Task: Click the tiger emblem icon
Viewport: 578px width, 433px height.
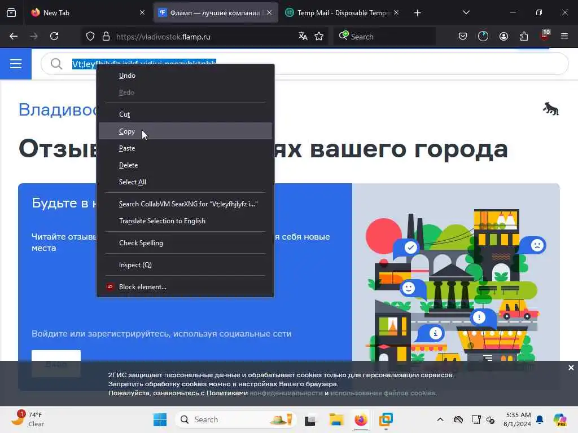Action: pos(551,109)
